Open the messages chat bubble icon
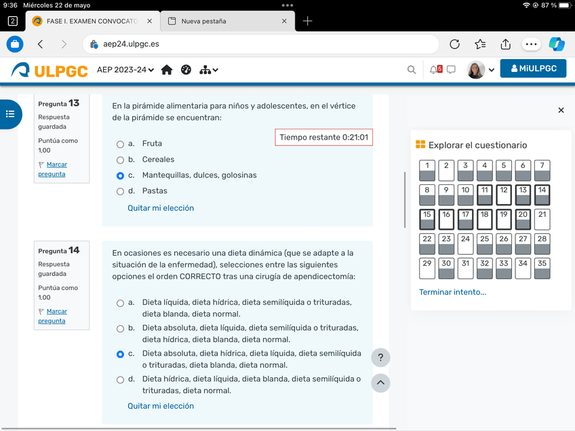The image size is (575, 431). tap(451, 70)
